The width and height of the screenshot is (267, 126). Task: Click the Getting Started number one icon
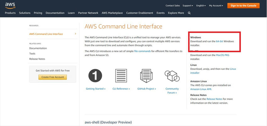[95, 76]
